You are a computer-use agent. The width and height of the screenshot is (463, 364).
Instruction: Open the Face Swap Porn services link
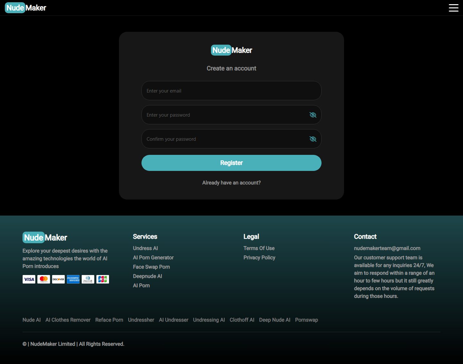coord(151,267)
